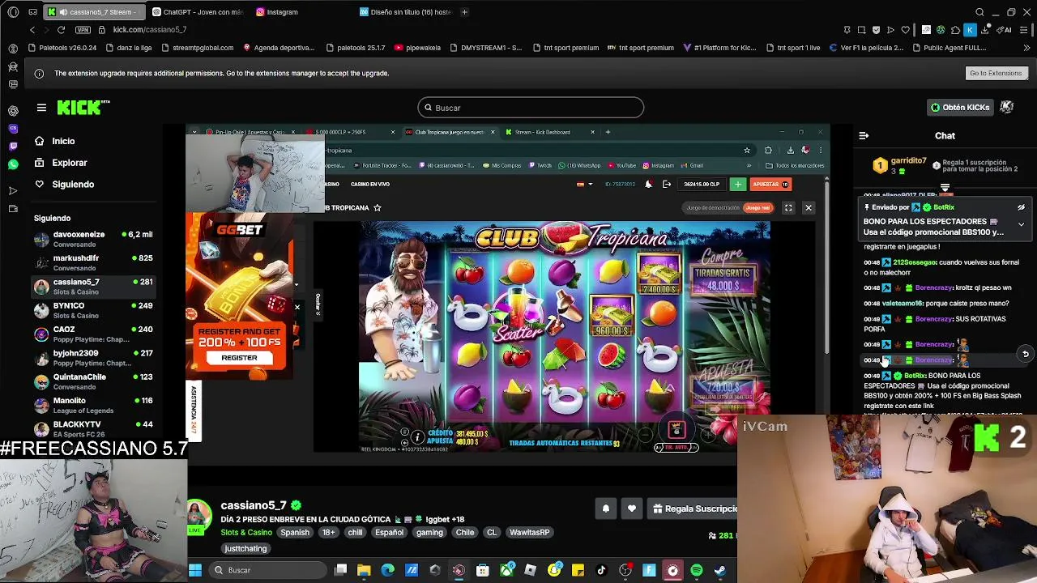Switch to the Diseño sin título browser tab
Screen dimensions: 1037x583
405,12
